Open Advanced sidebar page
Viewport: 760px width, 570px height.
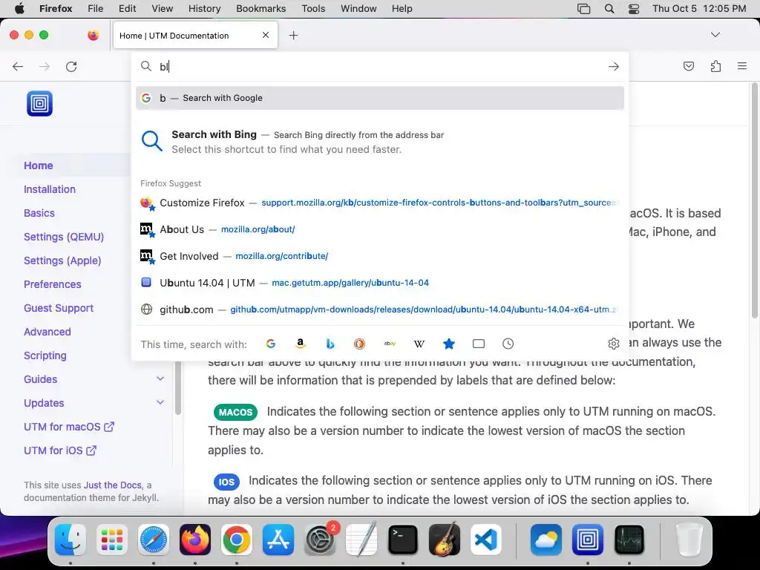pos(47,332)
